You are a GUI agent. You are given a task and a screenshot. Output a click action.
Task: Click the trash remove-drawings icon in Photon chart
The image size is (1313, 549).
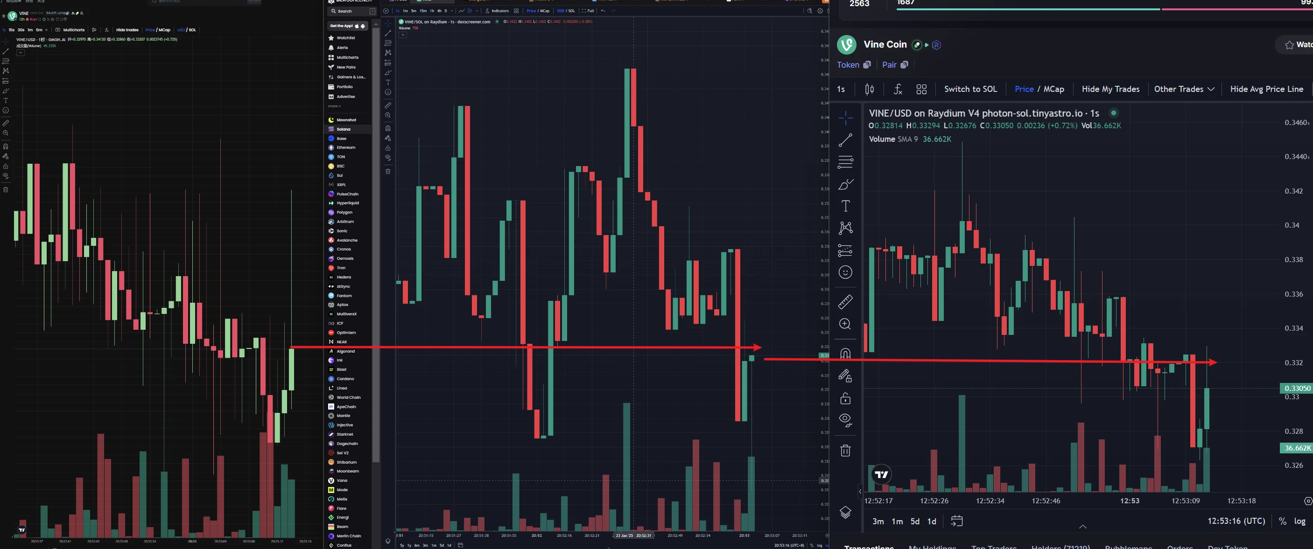[x=845, y=451]
